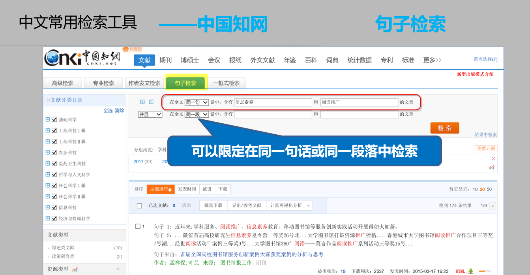
Task: Click the plus icon to add search row
Action: click(x=142, y=102)
